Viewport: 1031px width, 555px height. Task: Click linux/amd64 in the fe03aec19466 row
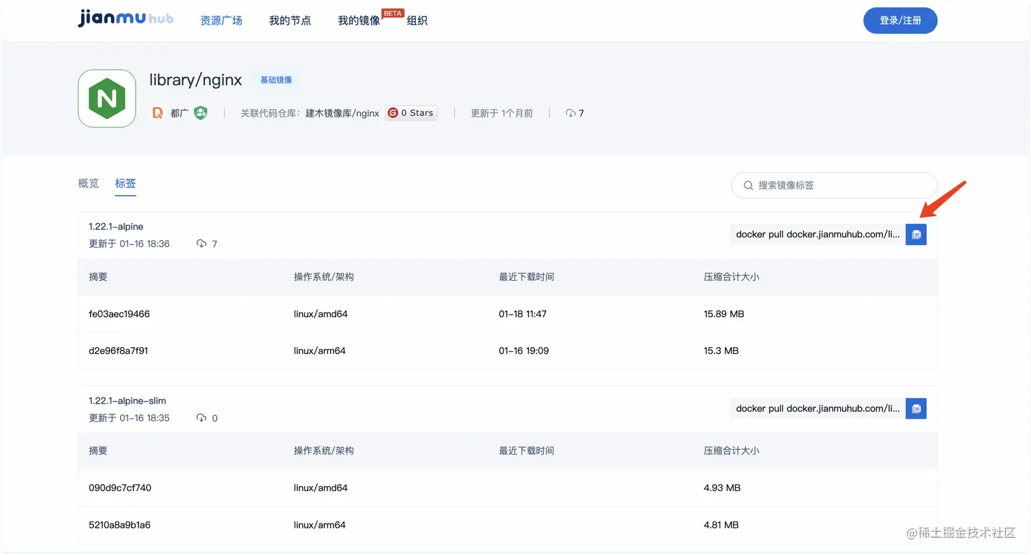(x=320, y=314)
